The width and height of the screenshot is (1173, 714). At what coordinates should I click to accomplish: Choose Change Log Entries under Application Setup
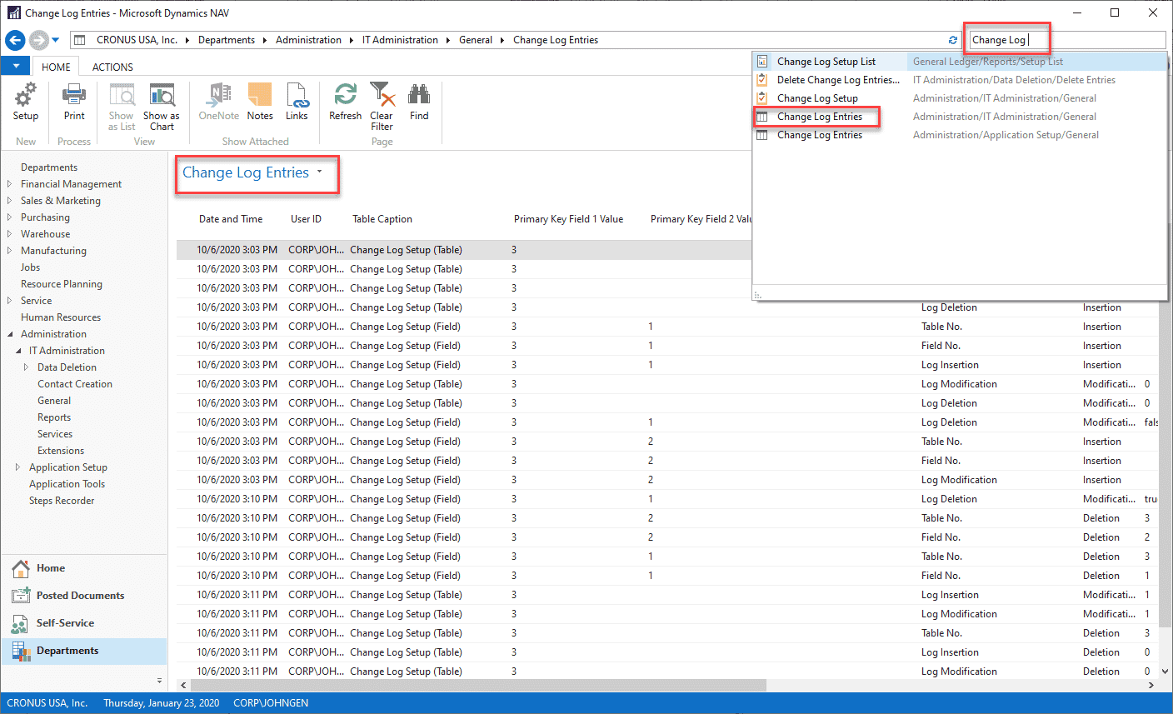959,135
